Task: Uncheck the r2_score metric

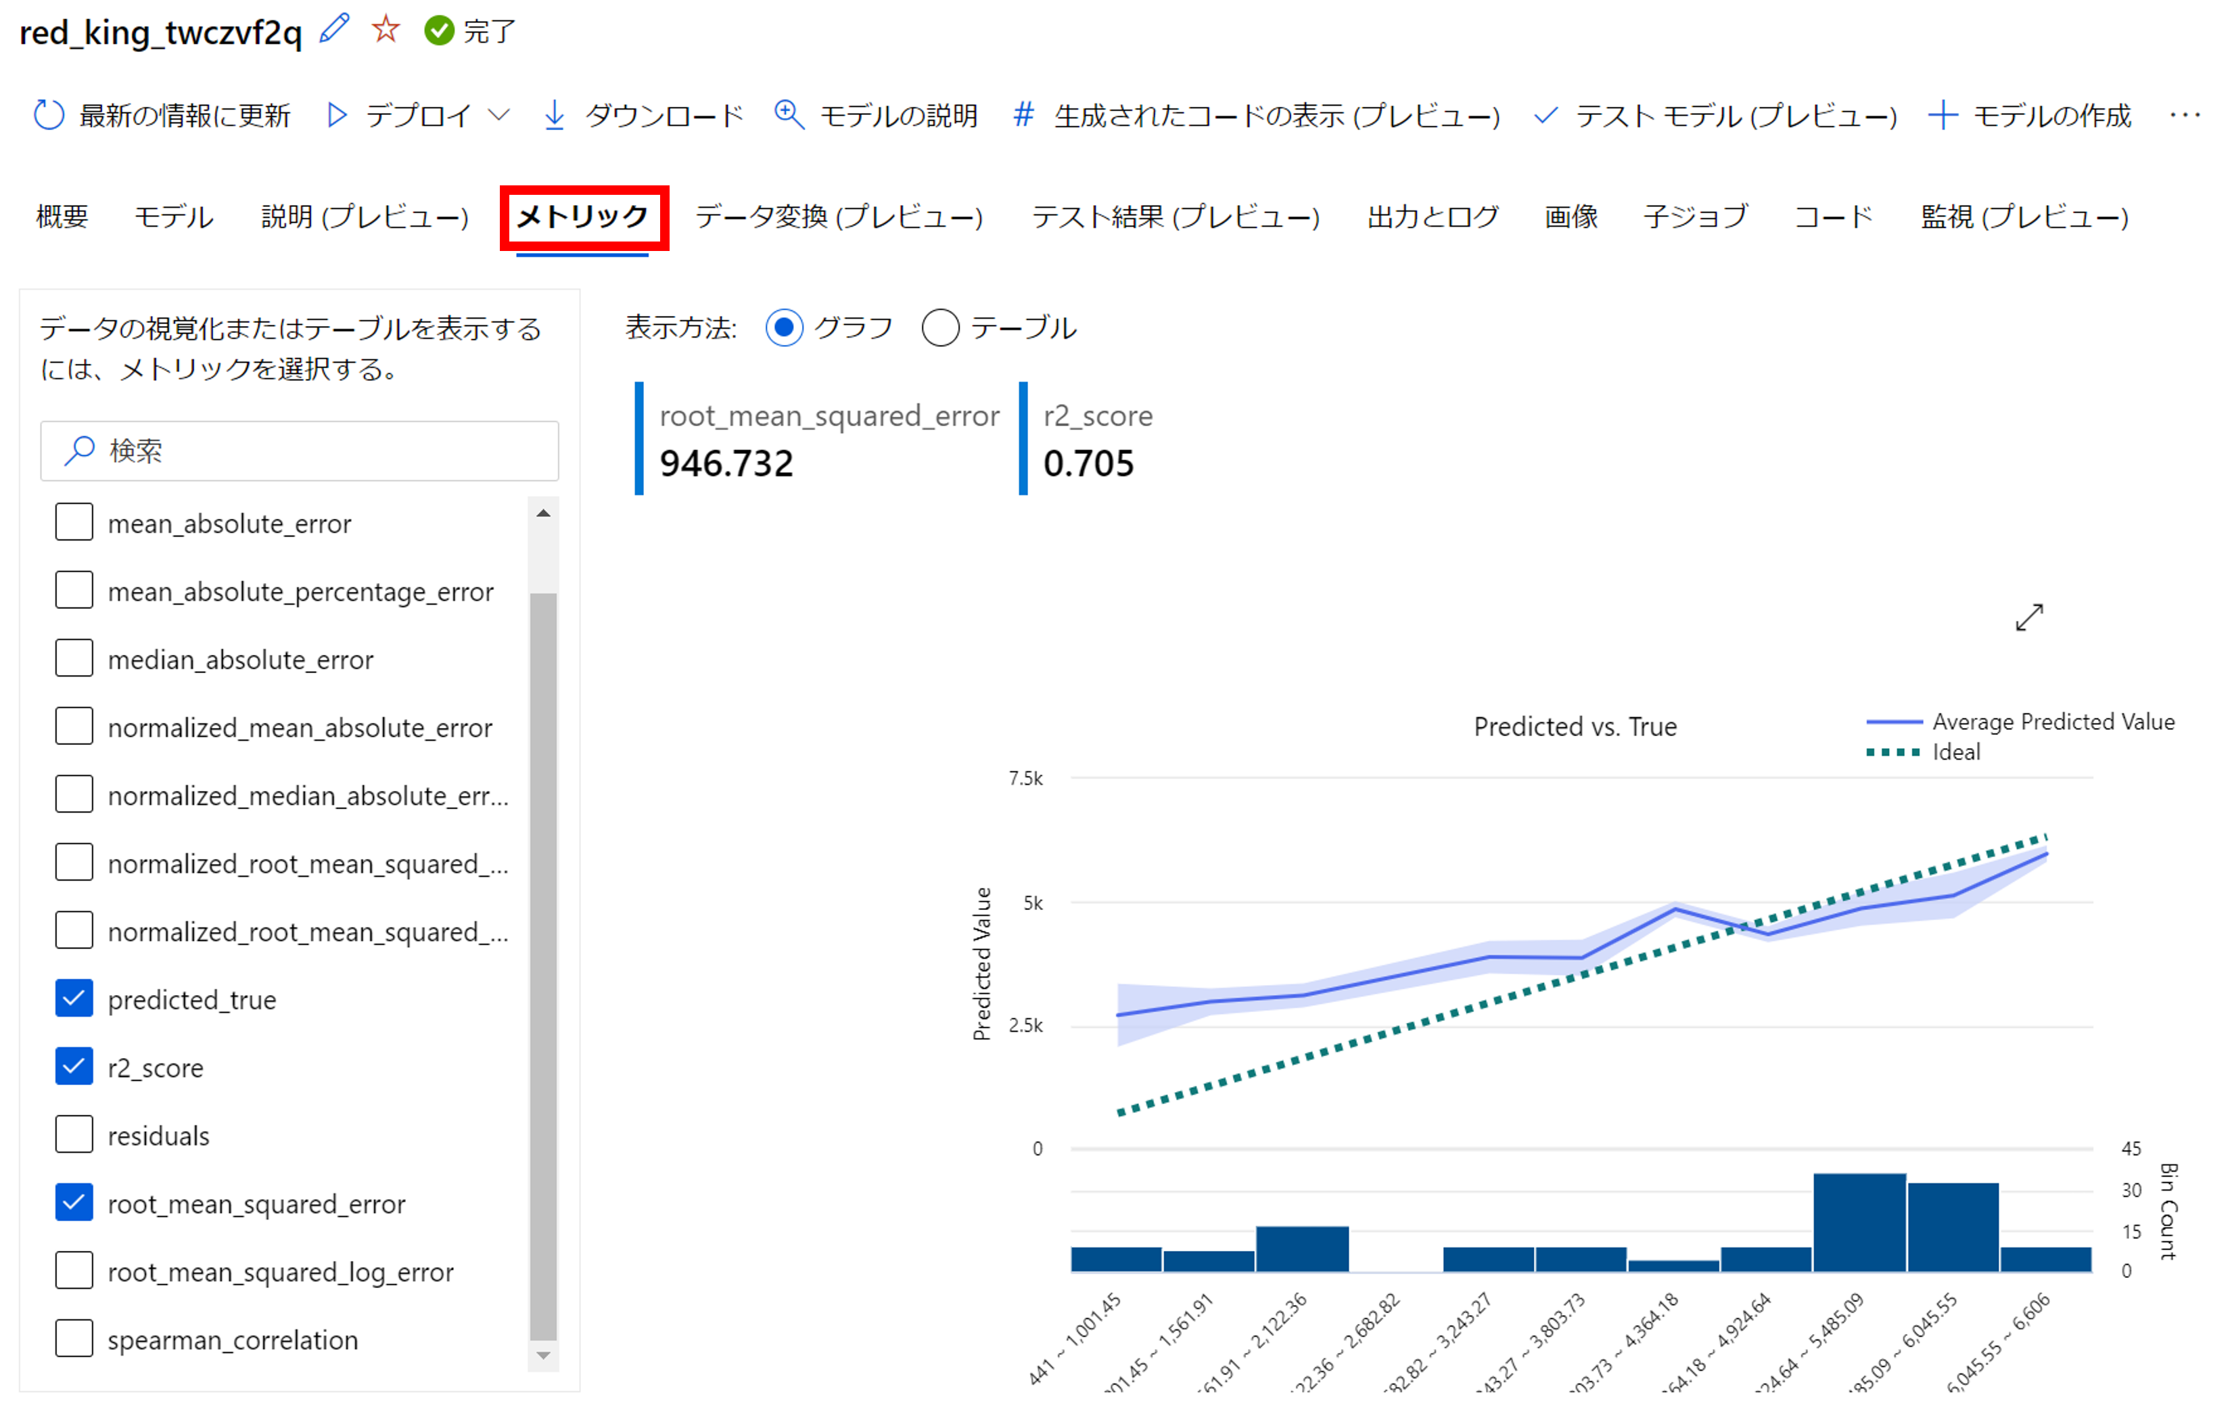Action: click(x=74, y=1067)
